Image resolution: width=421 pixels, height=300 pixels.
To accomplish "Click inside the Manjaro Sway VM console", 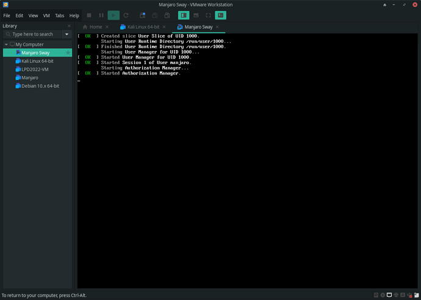I will (247, 161).
